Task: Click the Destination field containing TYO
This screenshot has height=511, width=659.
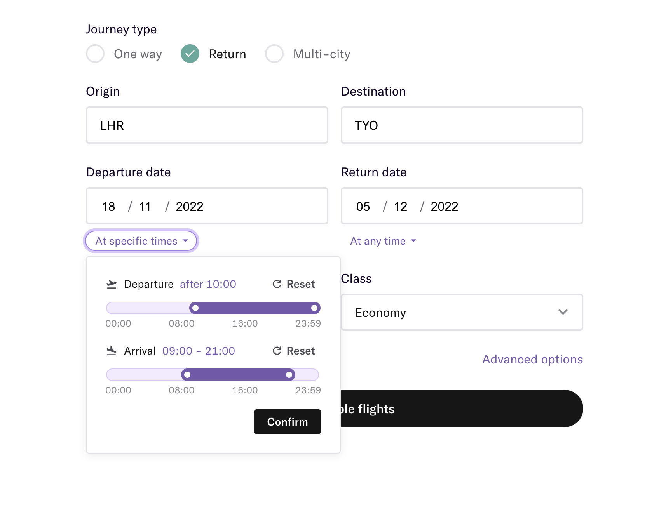Action: pyautogui.click(x=462, y=125)
